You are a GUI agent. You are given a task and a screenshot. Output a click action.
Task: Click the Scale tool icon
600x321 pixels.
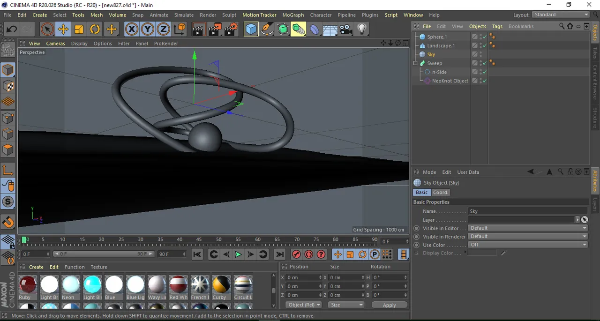point(79,30)
